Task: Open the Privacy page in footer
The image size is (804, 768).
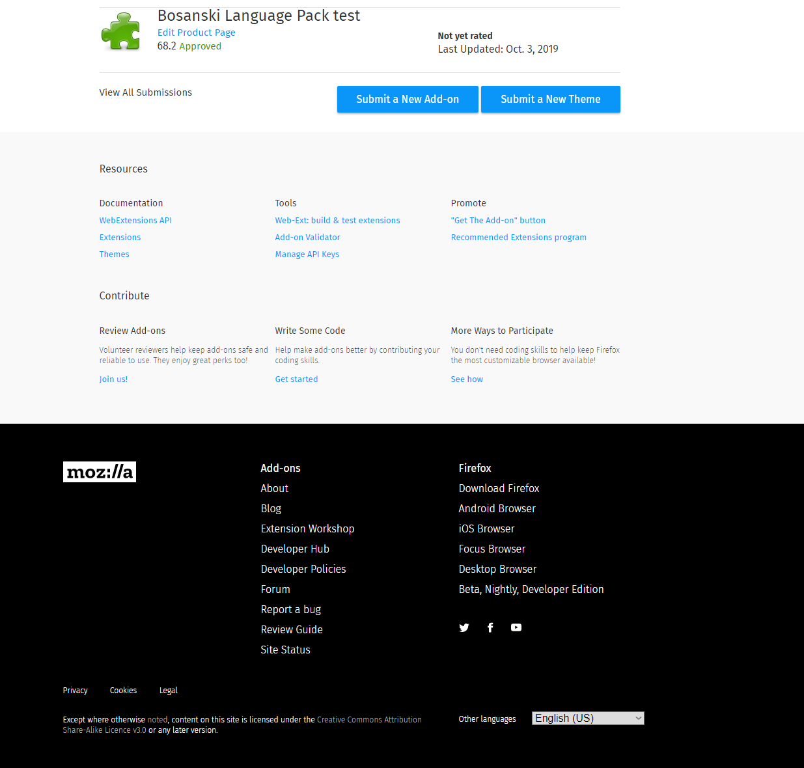Action: [75, 690]
